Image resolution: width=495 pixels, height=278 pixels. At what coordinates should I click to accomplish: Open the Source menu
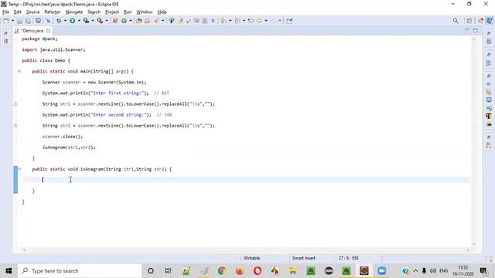click(32, 12)
